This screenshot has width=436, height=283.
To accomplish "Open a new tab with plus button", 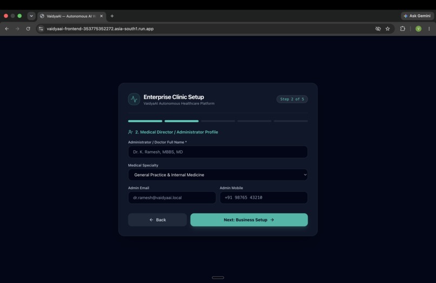I will click(x=112, y=16).
